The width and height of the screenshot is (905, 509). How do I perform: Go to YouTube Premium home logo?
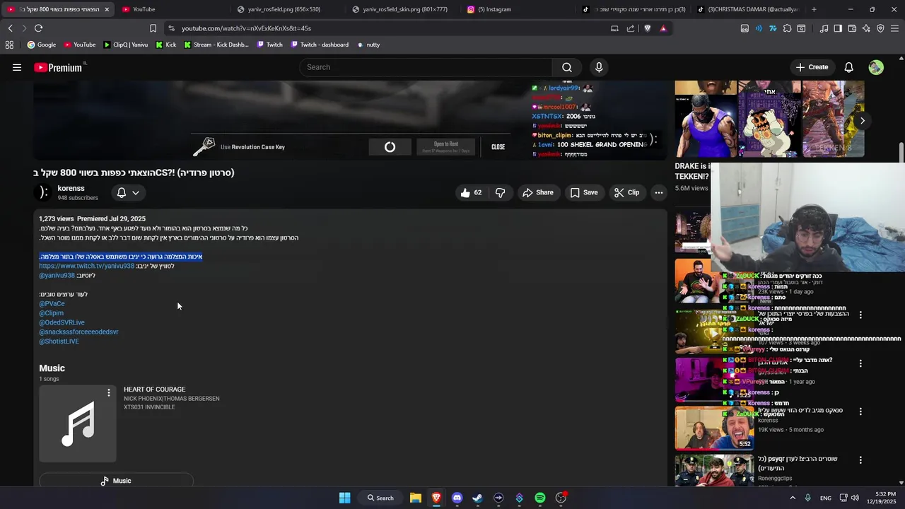(58, 67)
